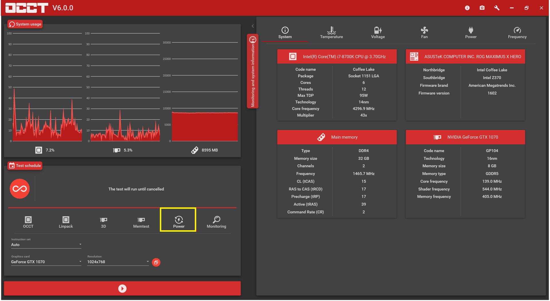Click the CPU usage icon below the graph
This screenshot has height=301, width=550.
39,150
